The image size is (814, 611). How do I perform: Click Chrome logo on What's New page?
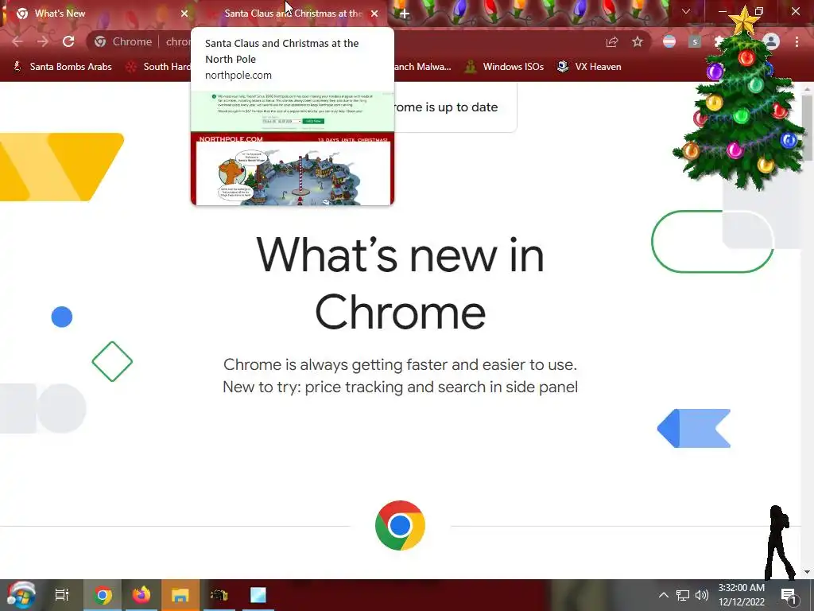(x=401, y=525)
